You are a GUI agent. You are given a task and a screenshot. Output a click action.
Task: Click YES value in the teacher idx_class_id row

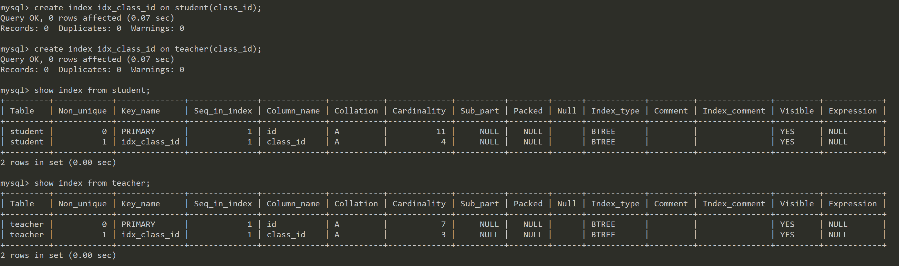[x=787, y=235]
